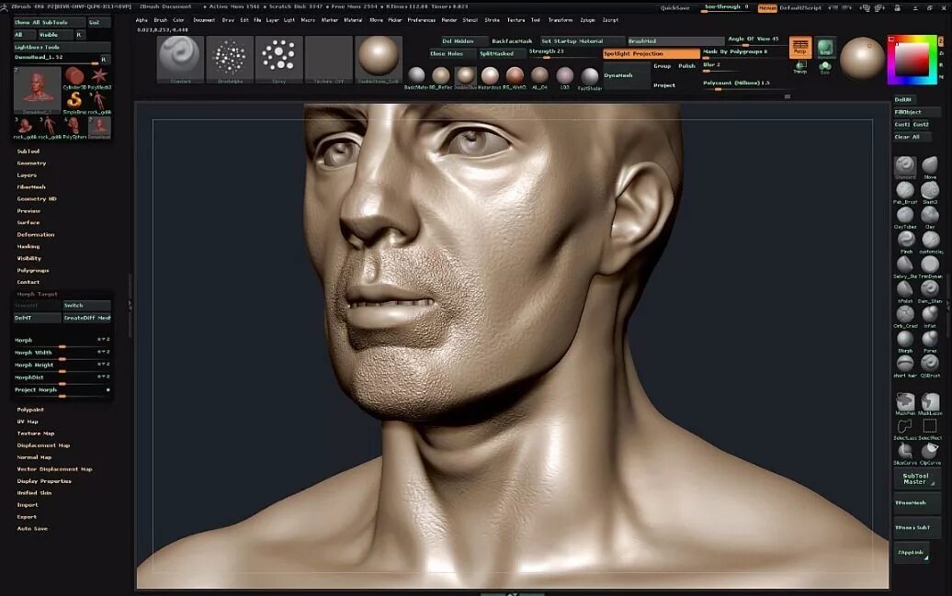Click the QuickSave button
952x596 pixels.
coord(674,8)
